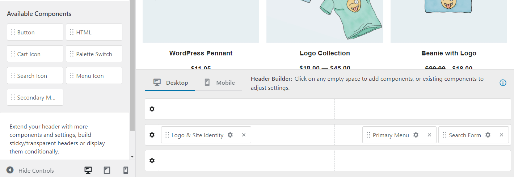This screenshot has height=177, width=514.
Task: Remove the Search Form component
Action: 501,135
